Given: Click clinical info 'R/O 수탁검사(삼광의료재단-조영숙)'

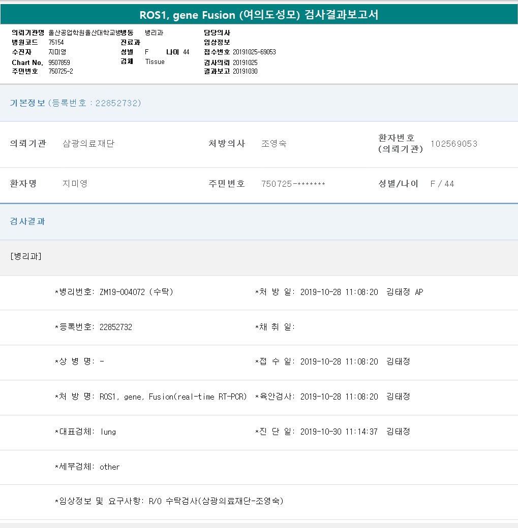Looking at the screenshot, I should [x=216, y=501].
